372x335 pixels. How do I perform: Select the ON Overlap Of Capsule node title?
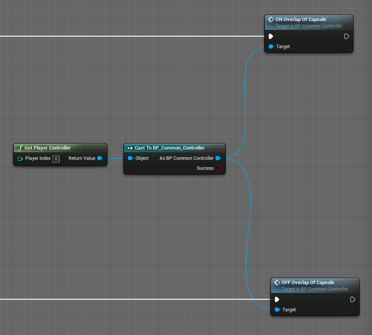[300, 20]
